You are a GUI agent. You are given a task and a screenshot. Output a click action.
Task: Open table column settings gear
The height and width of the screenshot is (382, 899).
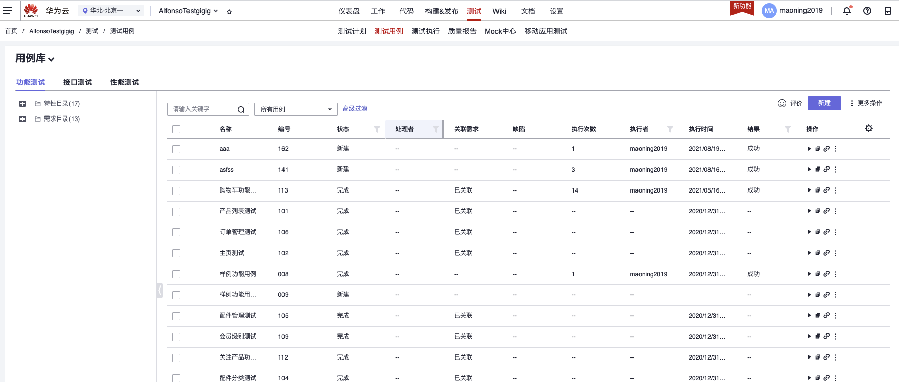tap(869, 128)
